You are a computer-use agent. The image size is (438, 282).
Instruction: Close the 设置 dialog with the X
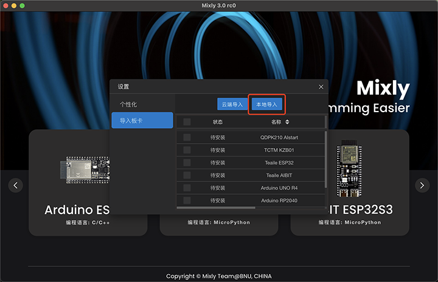pos(321,87)
